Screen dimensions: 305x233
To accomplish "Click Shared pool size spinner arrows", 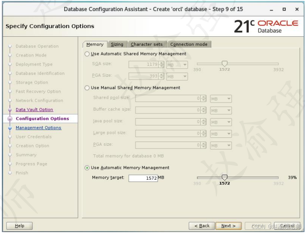I will click(203, 98).
